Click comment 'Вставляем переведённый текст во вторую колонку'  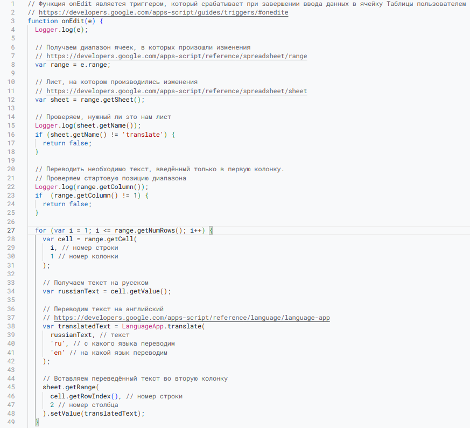click(x=135, y=379)
